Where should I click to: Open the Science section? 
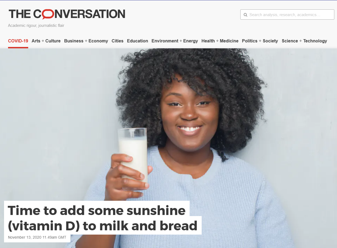coord(290,41)
